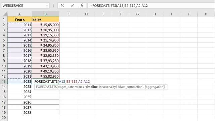Expand the Name Box dropdown arrow
This screenshot has height=121, width=215.
click(47, 6)
